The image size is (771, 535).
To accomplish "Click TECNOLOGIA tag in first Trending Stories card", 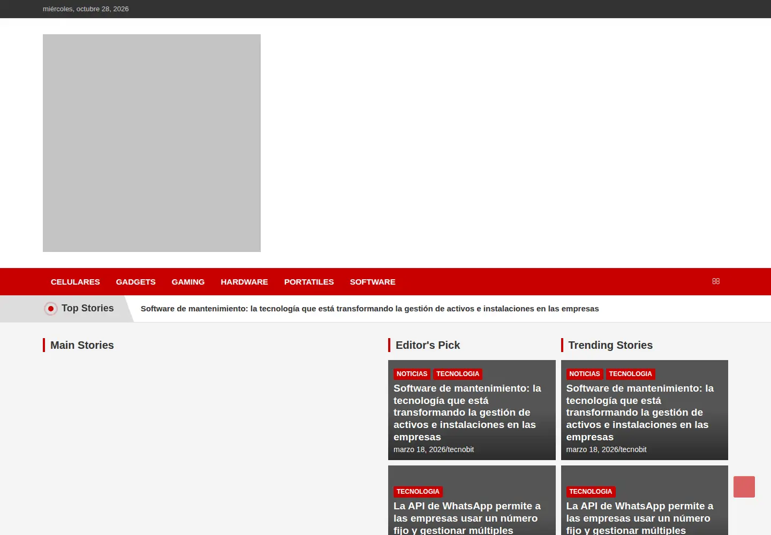I will click(x=630, y=374).
